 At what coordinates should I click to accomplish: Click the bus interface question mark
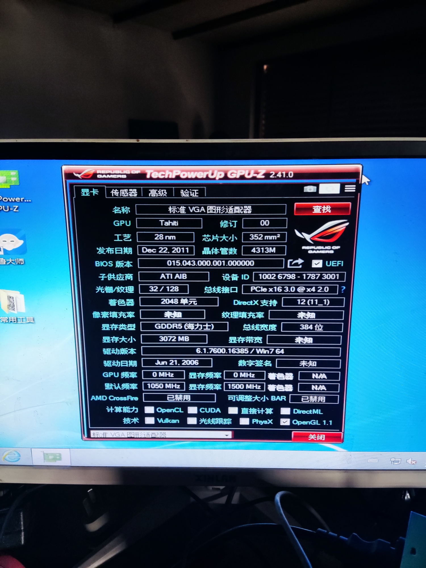pyautogui.click(x=343, y=289)
